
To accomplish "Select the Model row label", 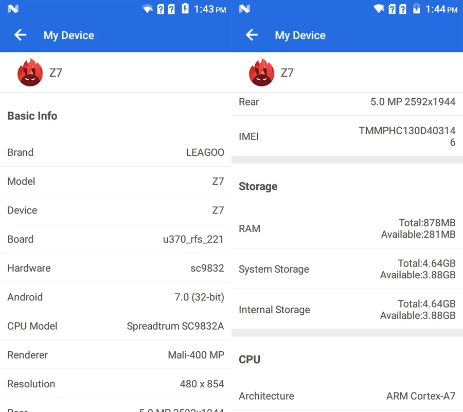I will (x=21, y=181).
